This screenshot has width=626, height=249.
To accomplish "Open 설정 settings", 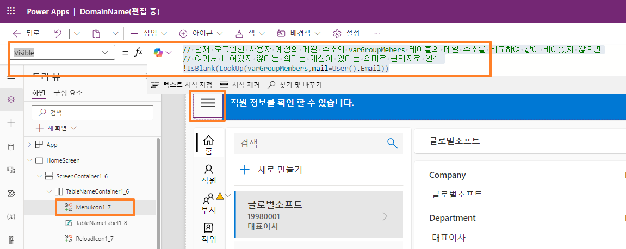I will click(x=346, y=34).
